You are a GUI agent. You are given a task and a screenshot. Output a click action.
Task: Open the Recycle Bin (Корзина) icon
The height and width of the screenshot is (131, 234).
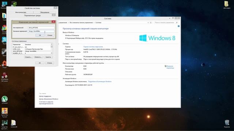click(227, 124)
